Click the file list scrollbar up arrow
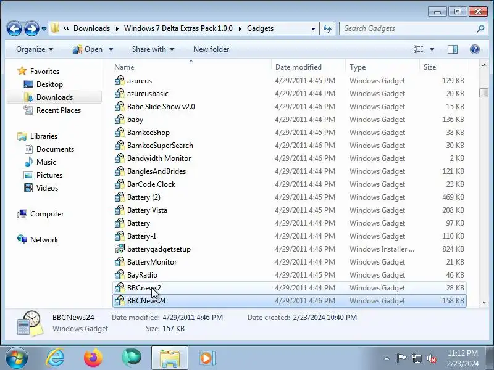Screen dimensions: 494x370 (x=484, y=65)
